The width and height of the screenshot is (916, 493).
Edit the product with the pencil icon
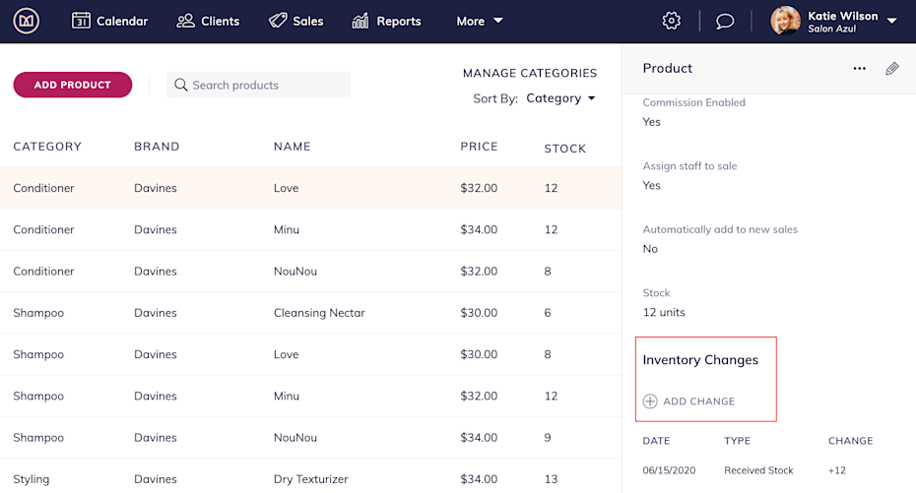click(892, 69)
